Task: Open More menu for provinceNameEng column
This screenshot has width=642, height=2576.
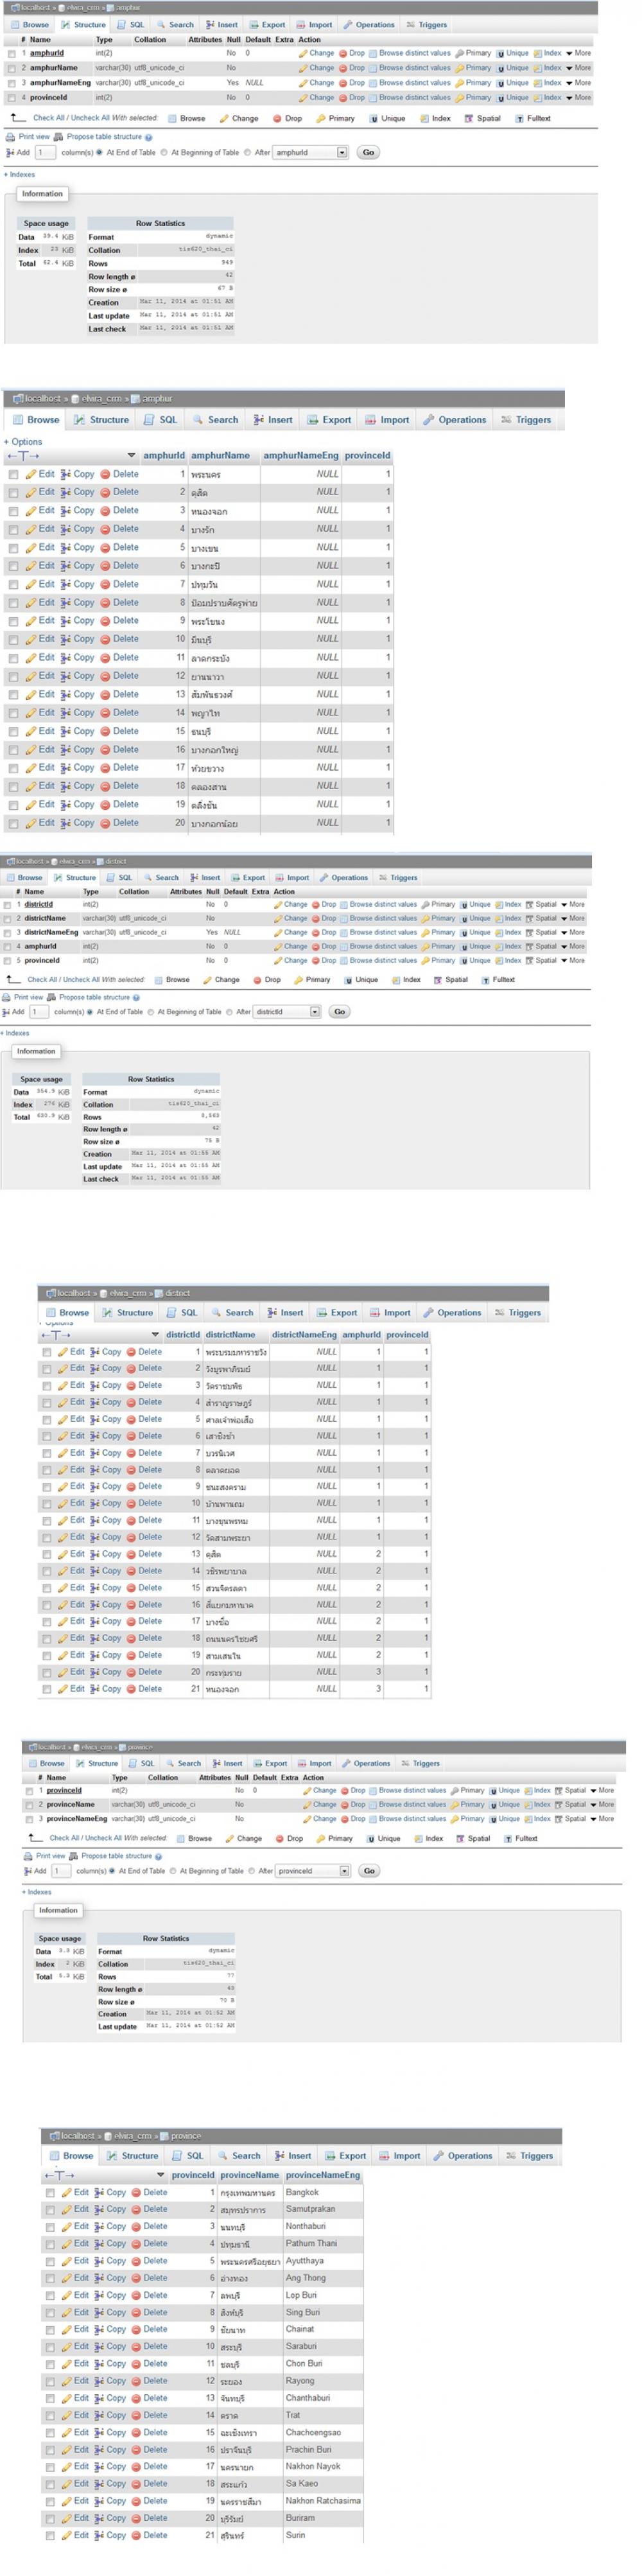Action: 601,1819
